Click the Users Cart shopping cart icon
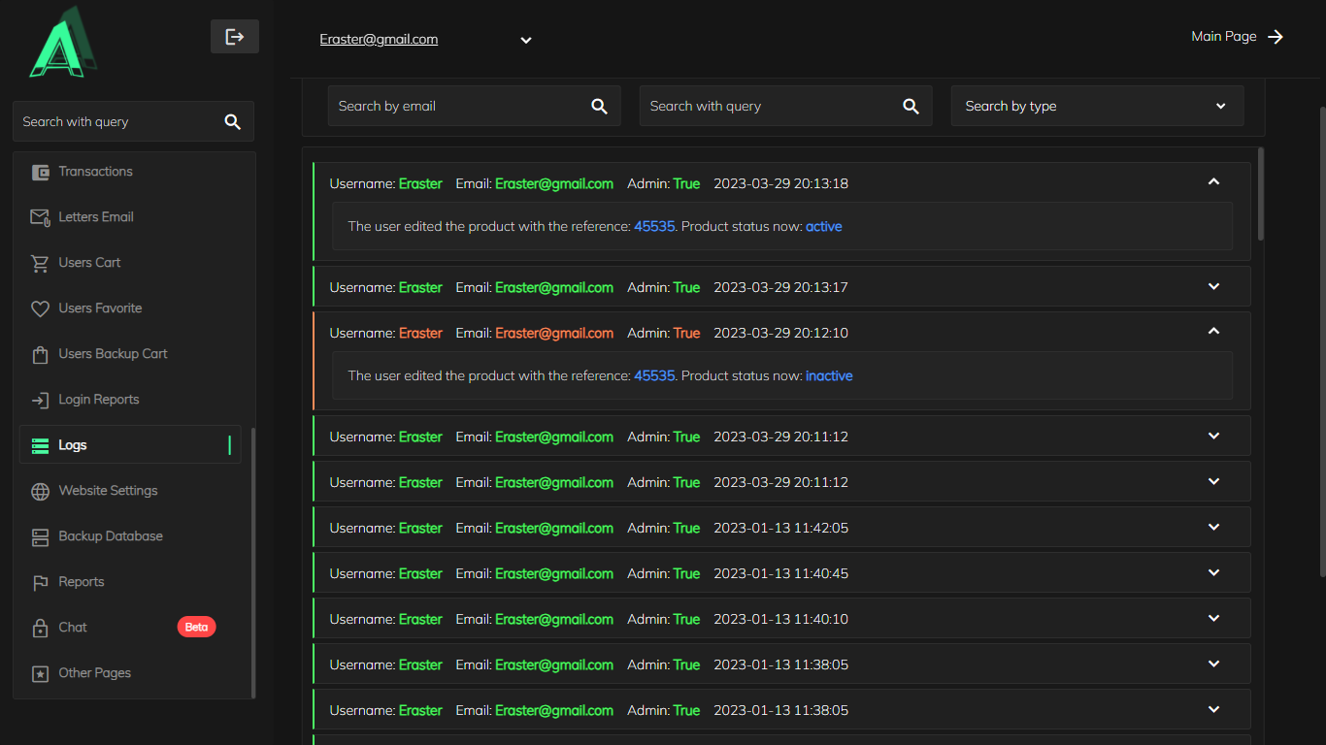This screenshot has height=745, width=1326. tap(40, 263)
